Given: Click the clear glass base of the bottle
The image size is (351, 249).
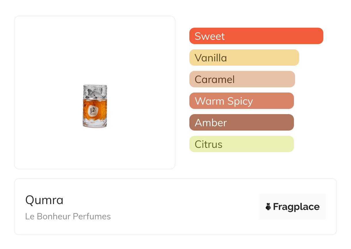Looking at the screenshot, I should tap(95, 124).
